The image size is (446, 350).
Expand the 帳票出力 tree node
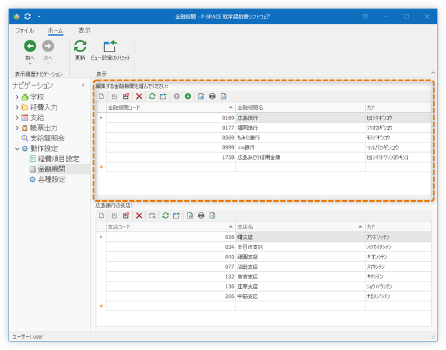(17, 128)
